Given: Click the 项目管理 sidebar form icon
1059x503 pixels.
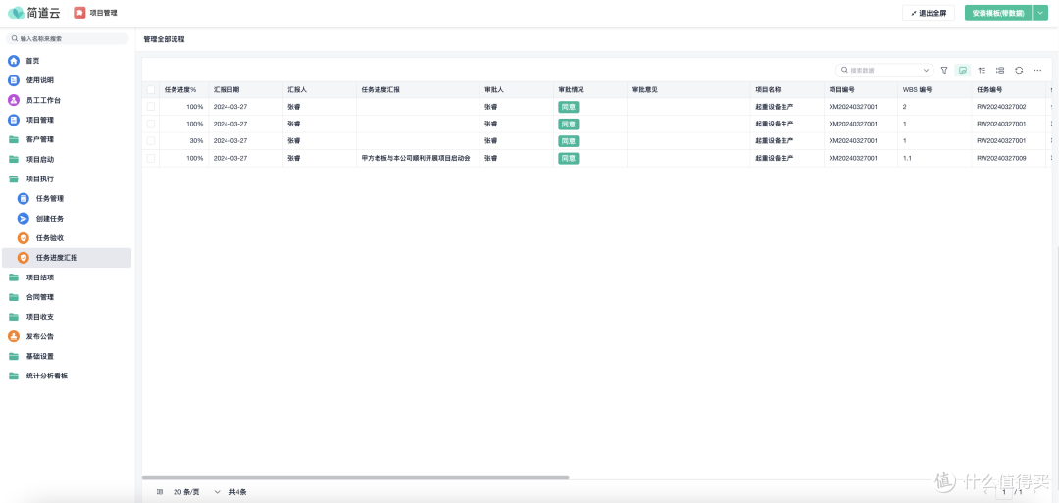Looking at the screenshot, I should [x=14, y=120].
